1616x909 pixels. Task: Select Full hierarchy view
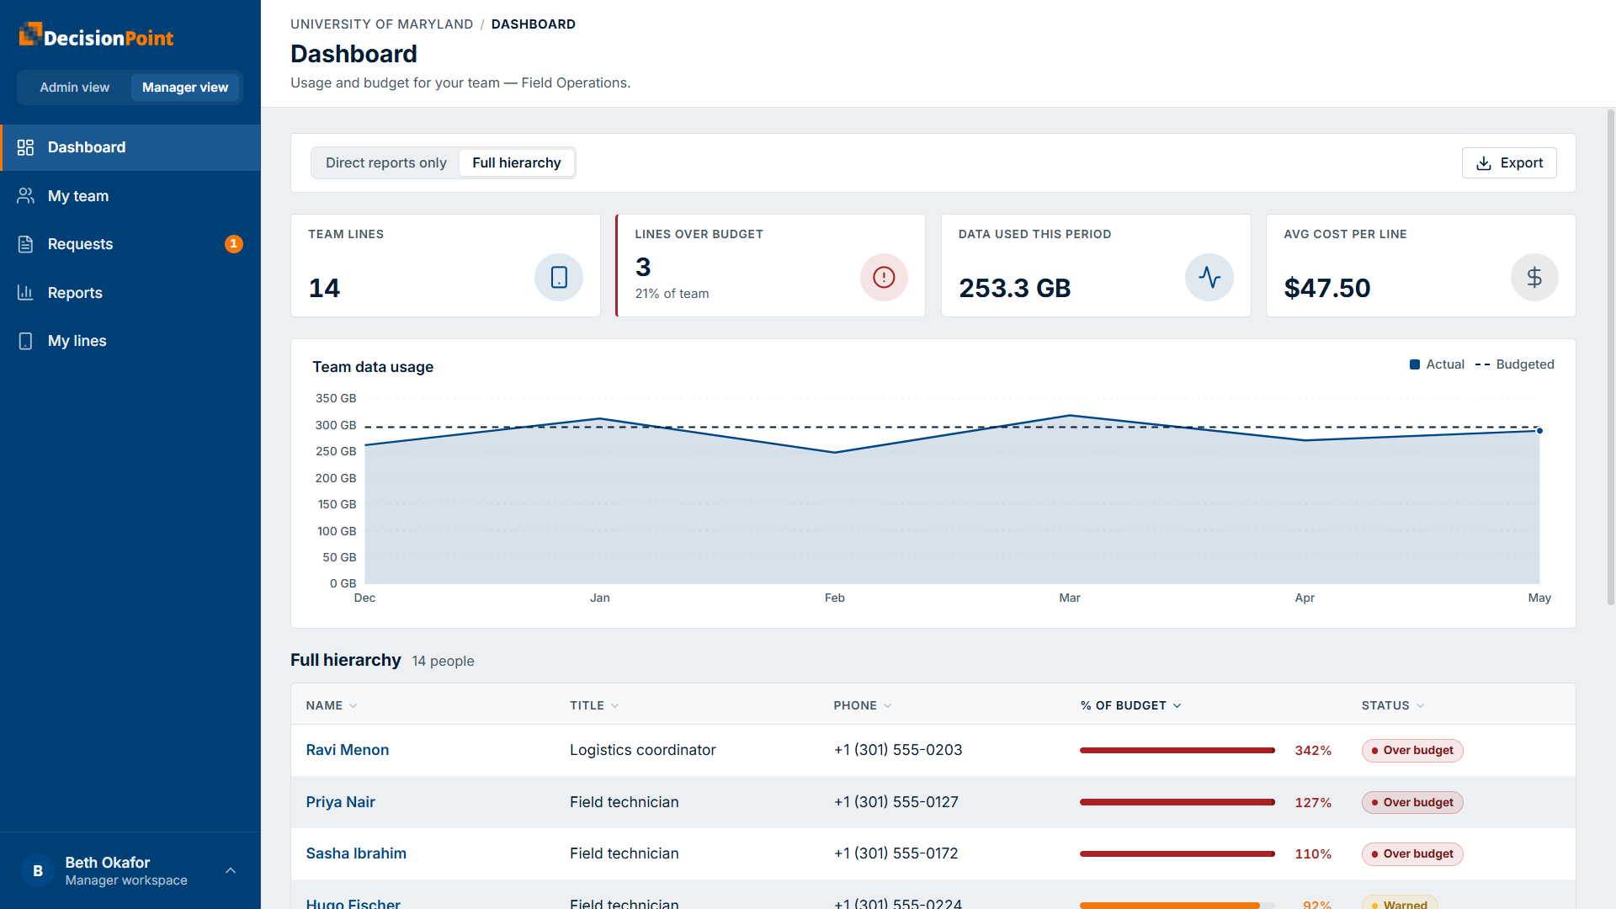tap(517, 163)
